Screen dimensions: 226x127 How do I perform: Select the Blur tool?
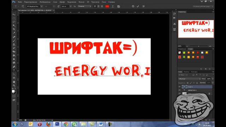tap(14, 59)
